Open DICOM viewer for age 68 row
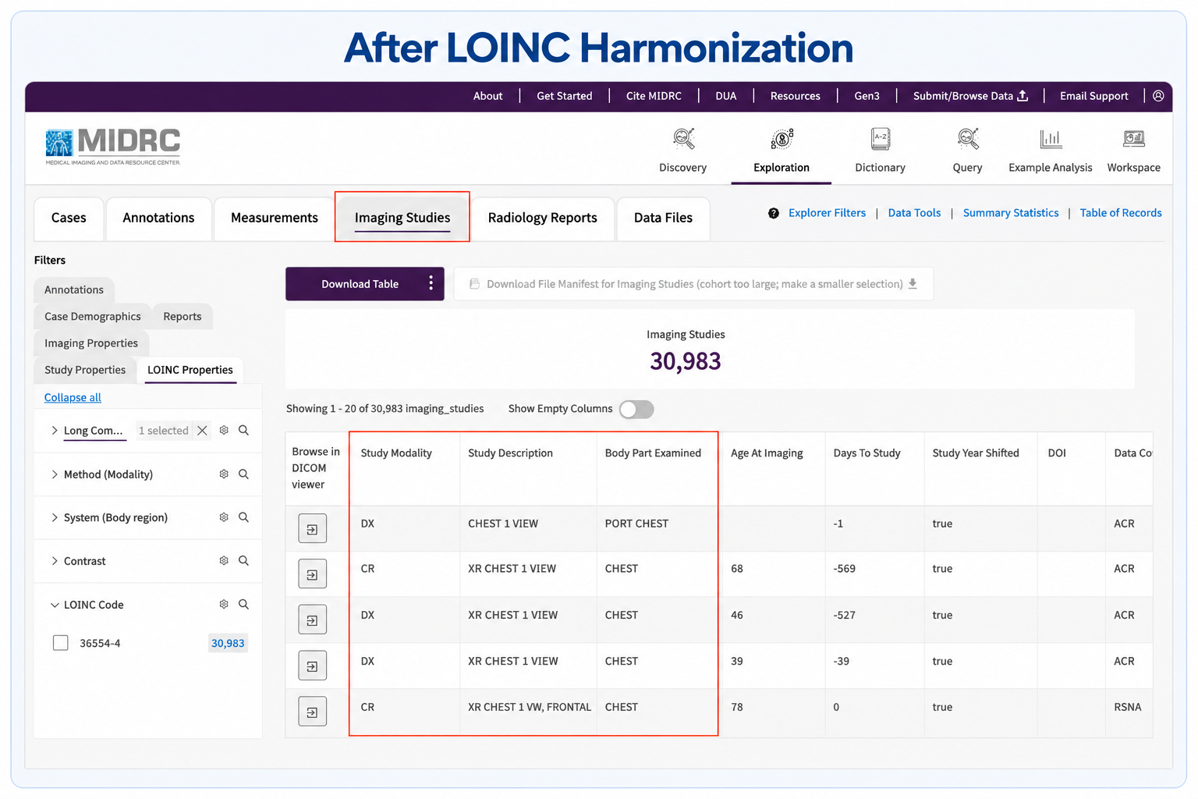Screen dimensions: 1198x799 click(312, 574)
